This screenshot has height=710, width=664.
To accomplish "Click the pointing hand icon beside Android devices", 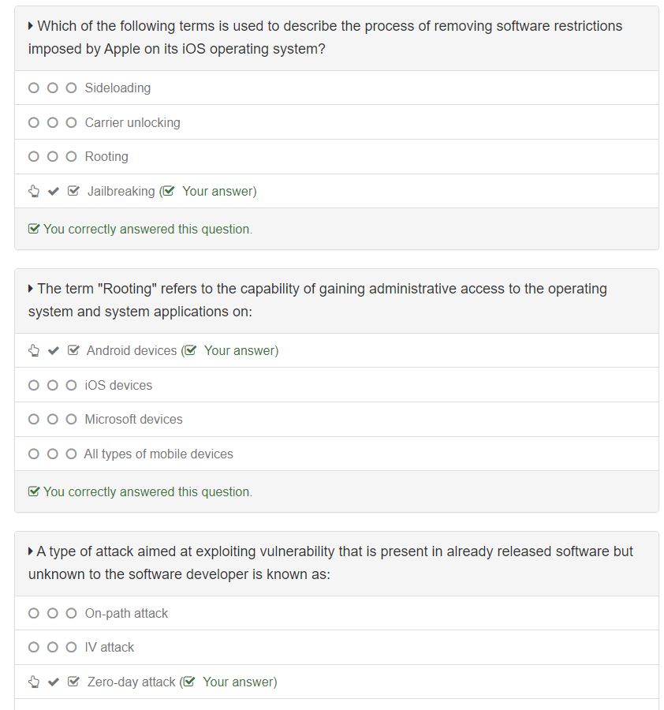I will pyautogui.click(x=34, y=350).
